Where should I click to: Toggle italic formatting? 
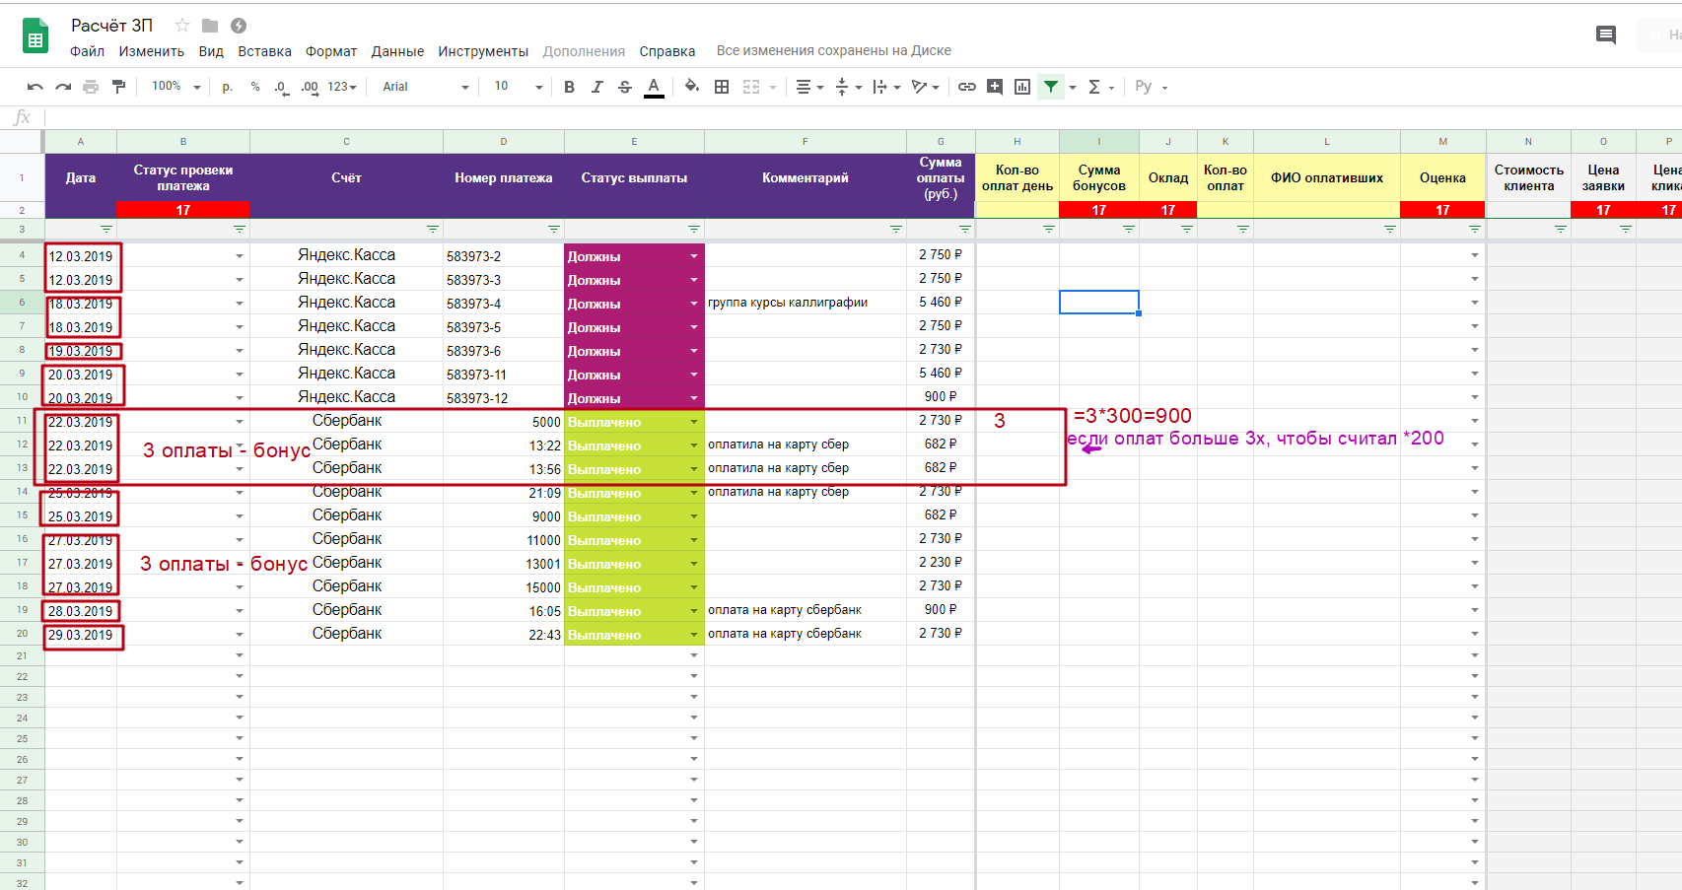[x=596, y=87]
